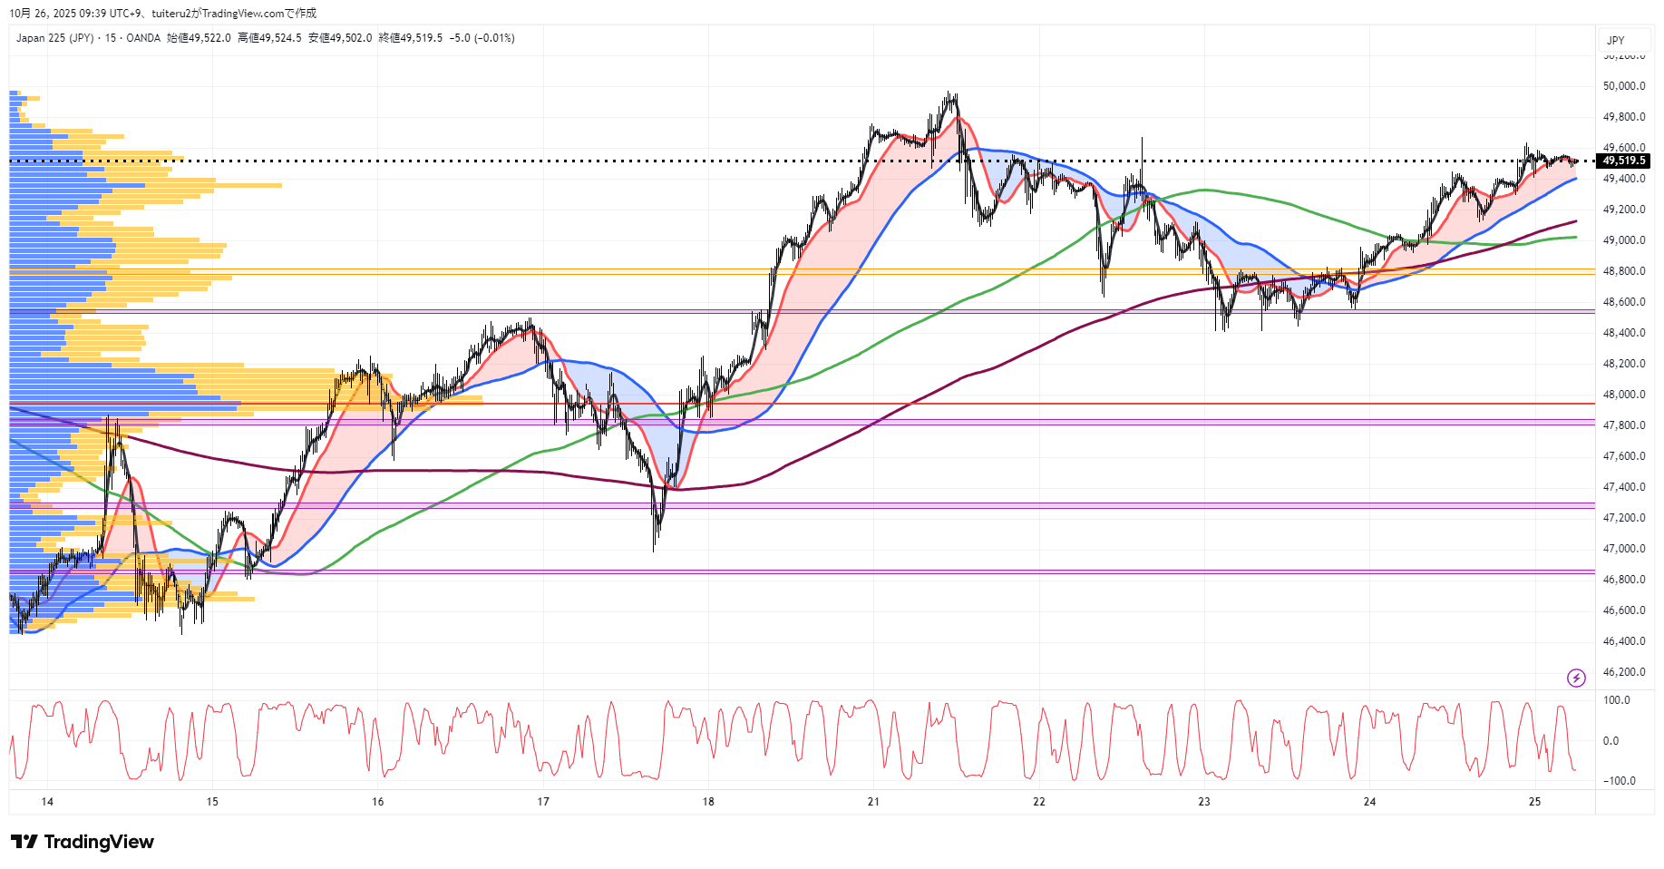
Task: Select date 18 on the time axis
Action: (708, 801)
